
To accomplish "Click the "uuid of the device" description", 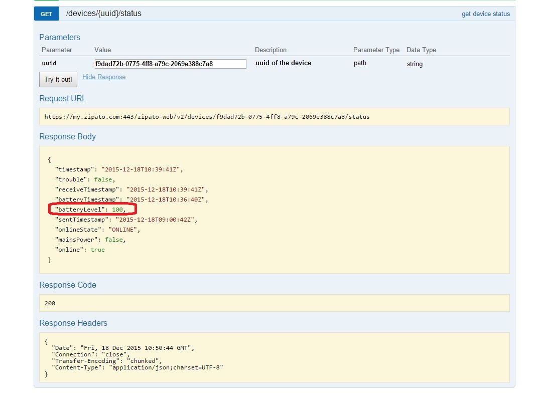I will tap(283, 63).
